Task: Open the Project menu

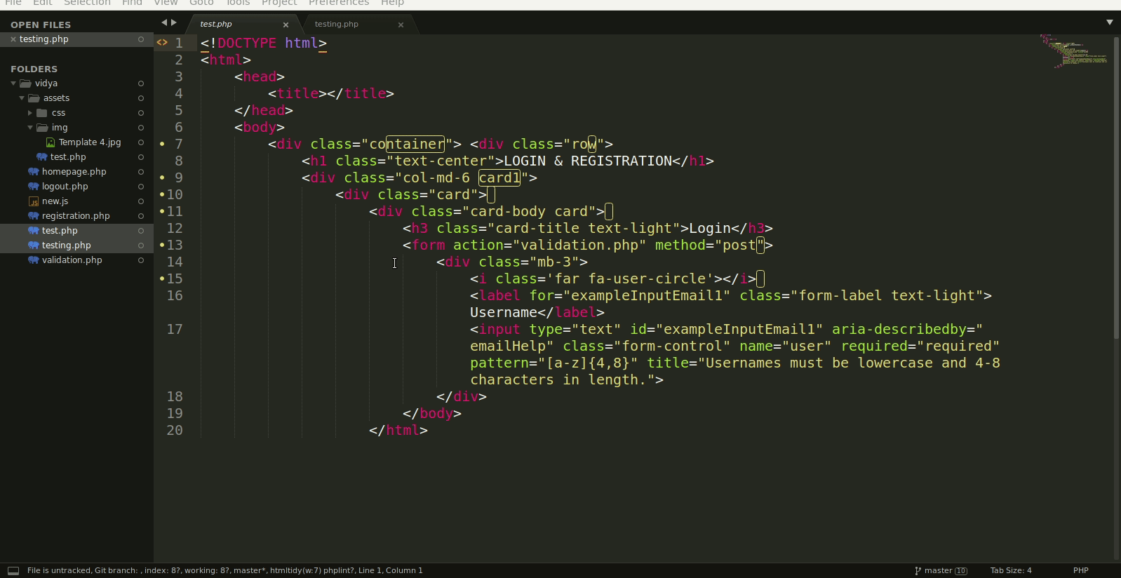Action: click(279, 3)
